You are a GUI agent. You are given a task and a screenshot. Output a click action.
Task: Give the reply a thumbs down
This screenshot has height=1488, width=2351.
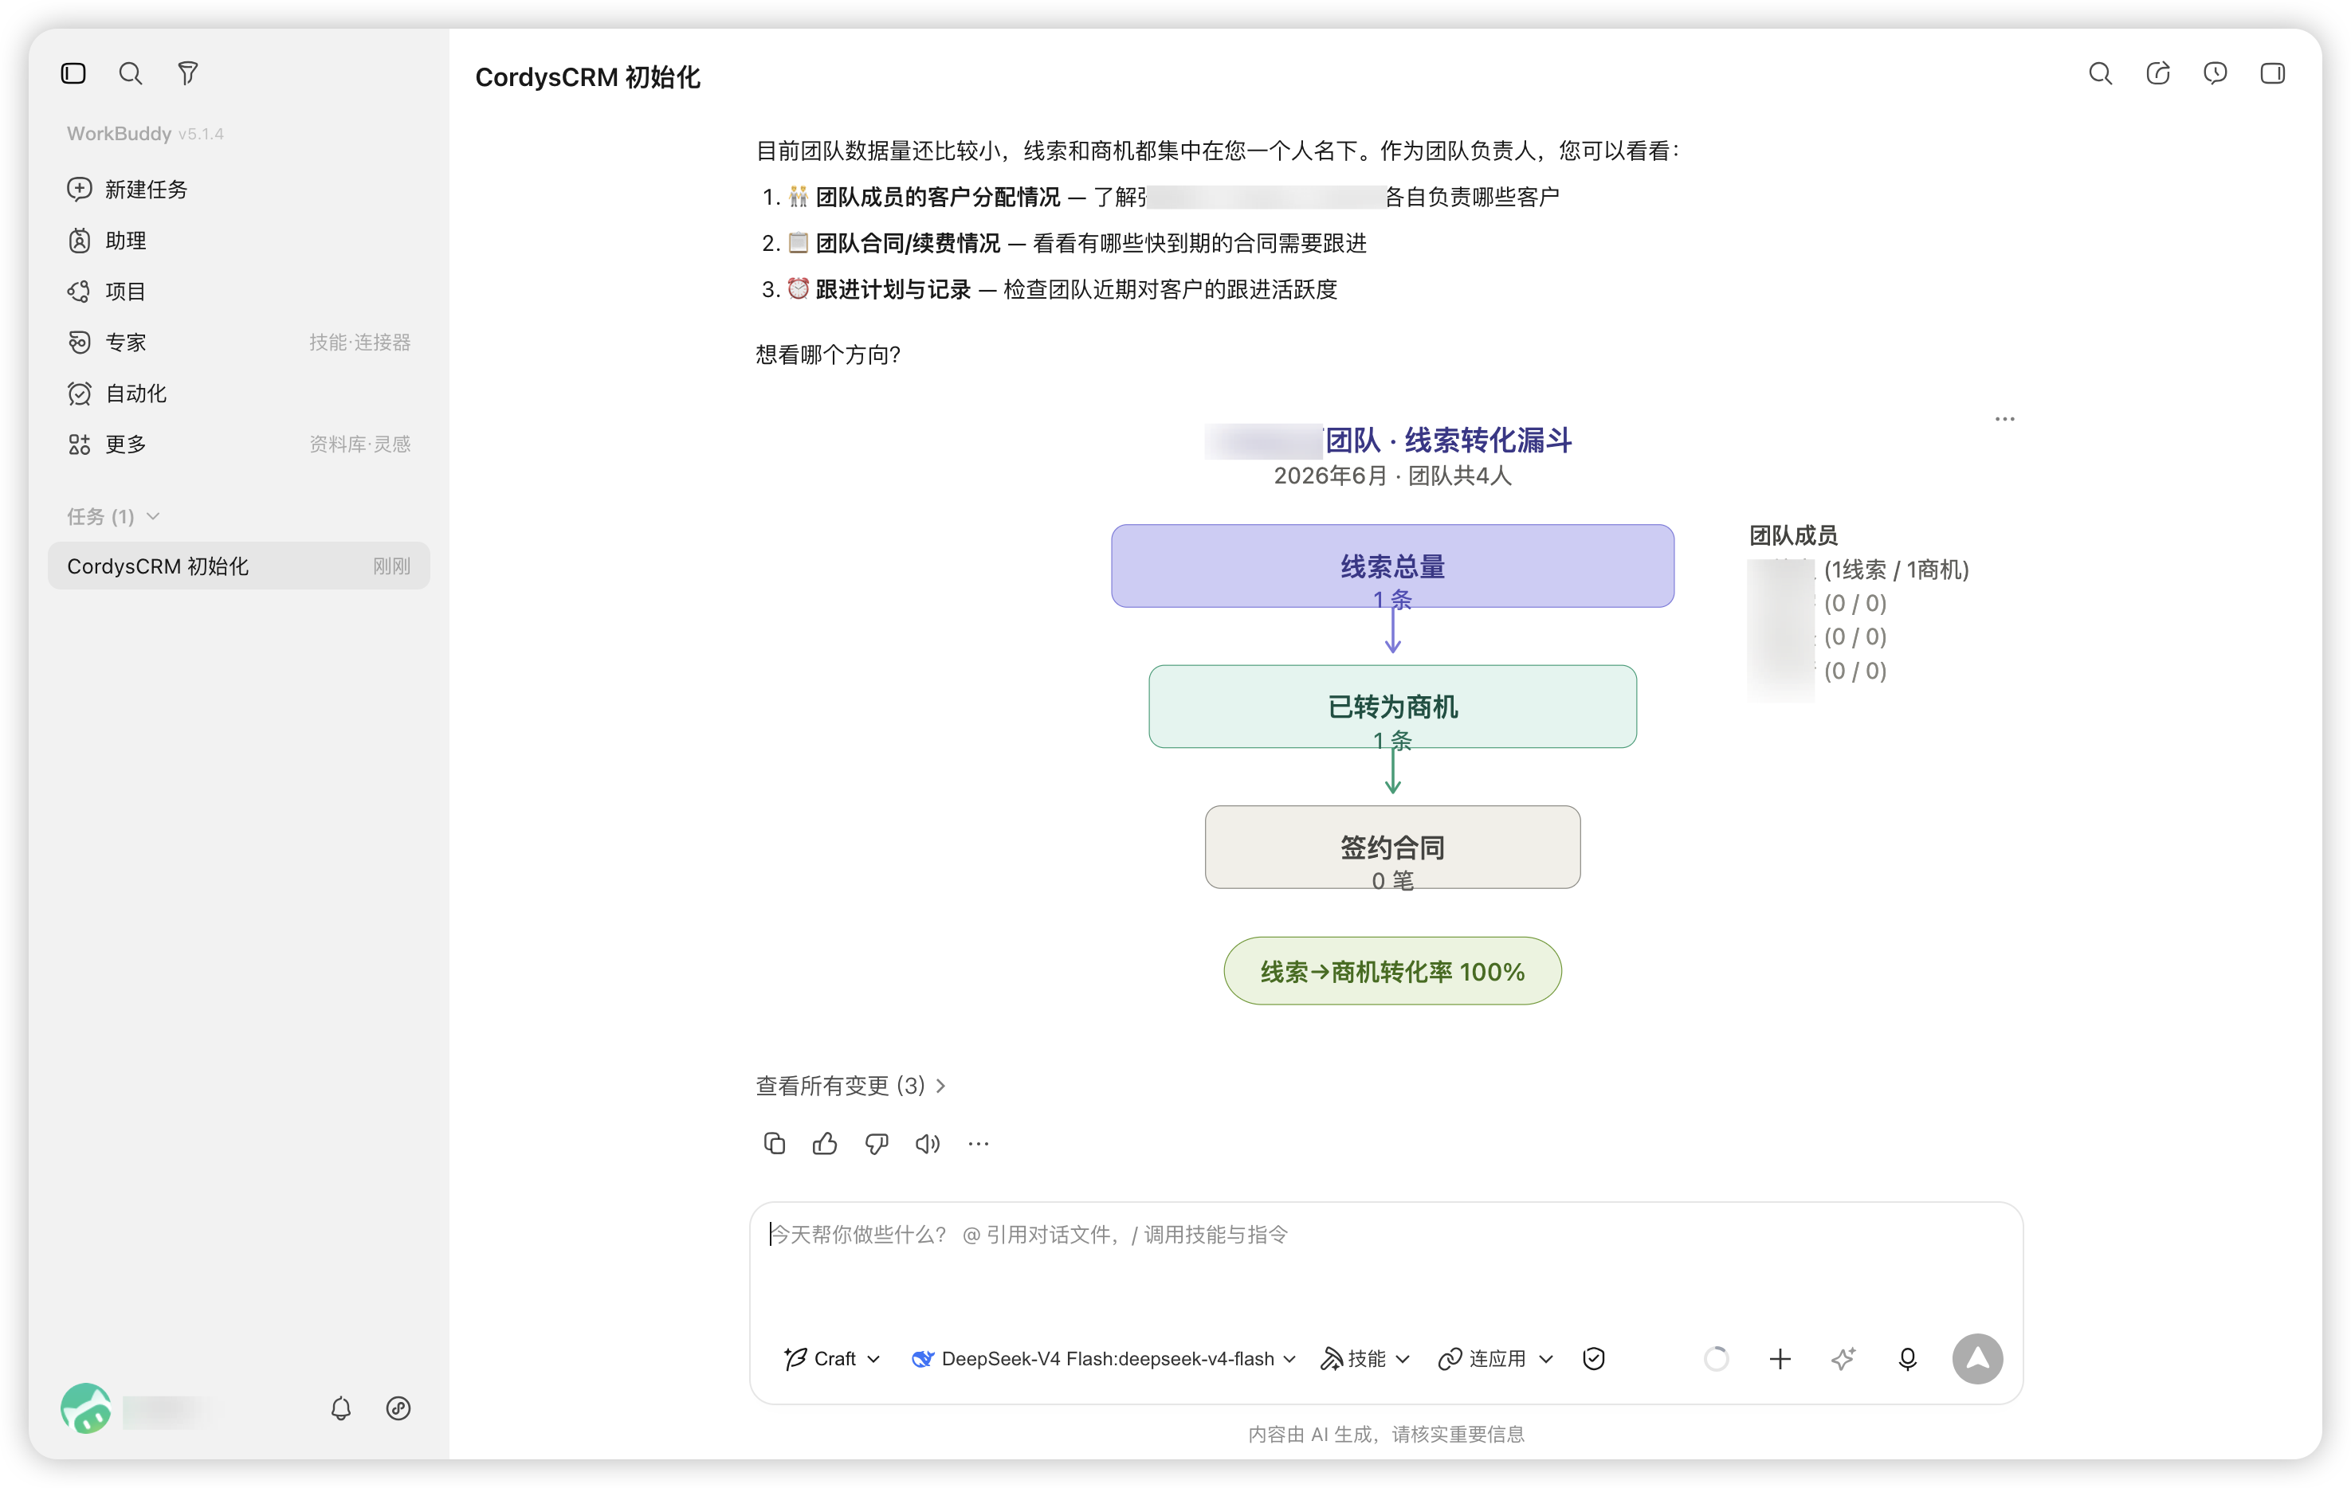877,1144
